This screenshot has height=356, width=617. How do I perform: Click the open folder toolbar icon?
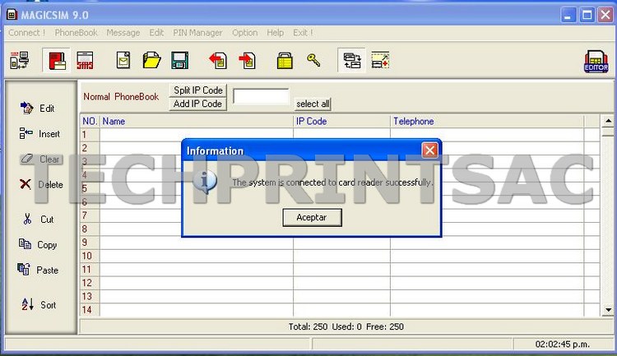click(x=152, y=61)
